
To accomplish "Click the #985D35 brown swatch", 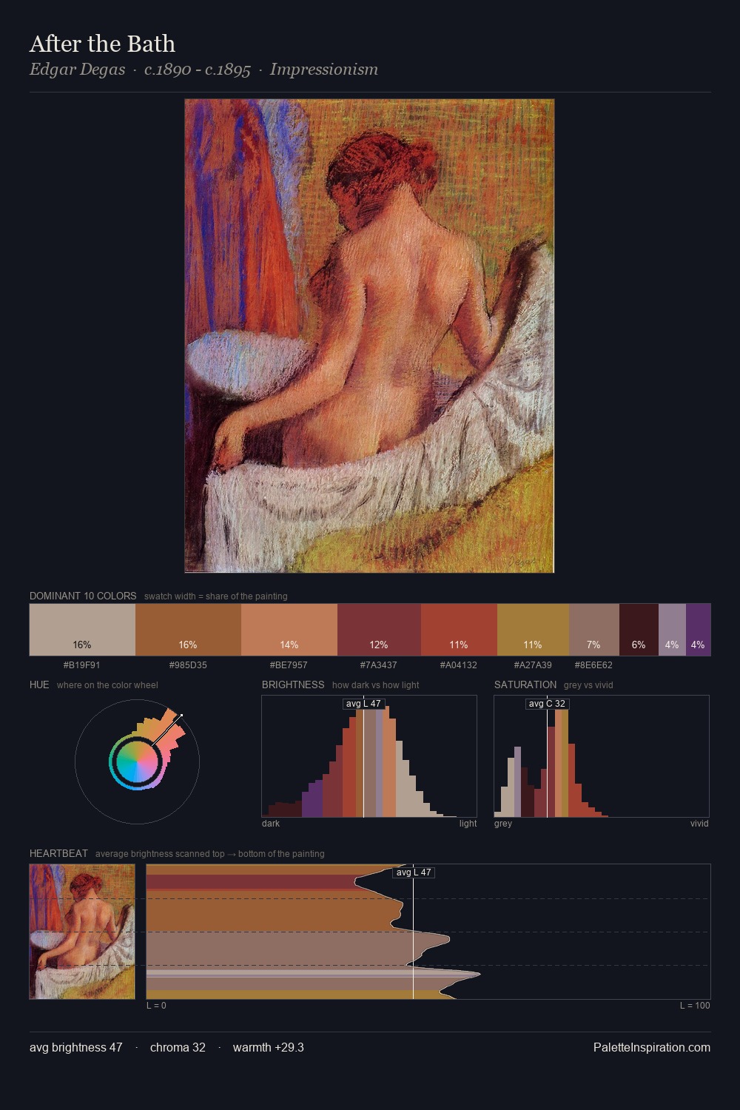I will click(x=188, y=630).
